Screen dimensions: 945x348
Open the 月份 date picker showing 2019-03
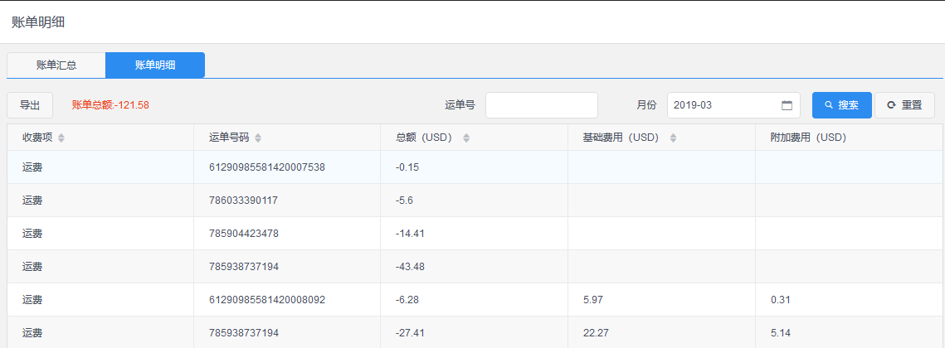click(733, 105)
